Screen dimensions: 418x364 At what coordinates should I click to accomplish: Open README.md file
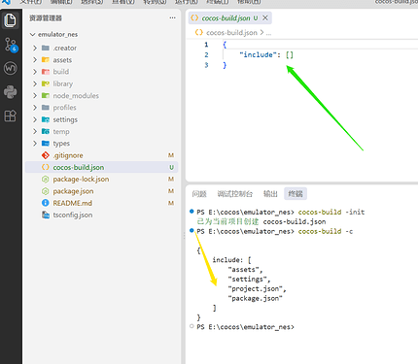tap(101, 203)
